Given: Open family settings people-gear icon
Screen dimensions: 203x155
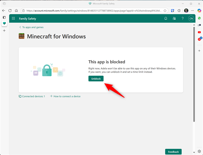Looking at the screenshot, I should 174,19.
